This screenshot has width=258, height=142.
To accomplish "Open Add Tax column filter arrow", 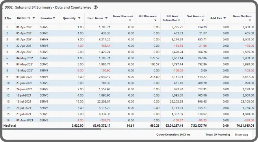I will (225, 18).
